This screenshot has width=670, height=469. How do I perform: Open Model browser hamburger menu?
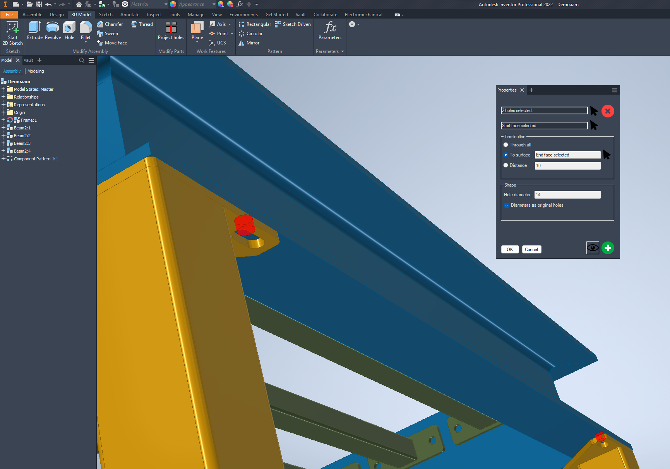point(91,60)
